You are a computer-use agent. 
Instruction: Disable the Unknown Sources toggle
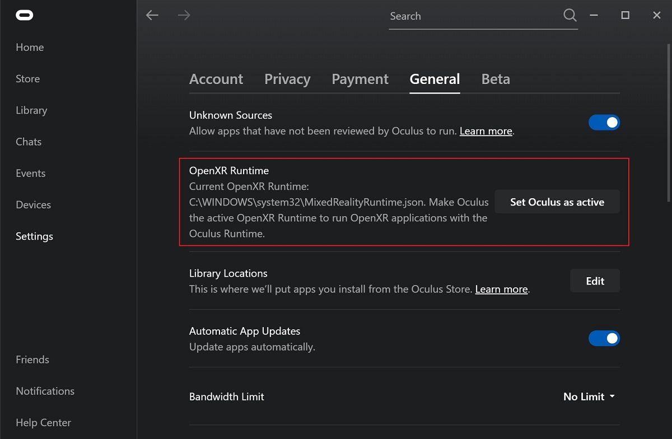point(604,123)
